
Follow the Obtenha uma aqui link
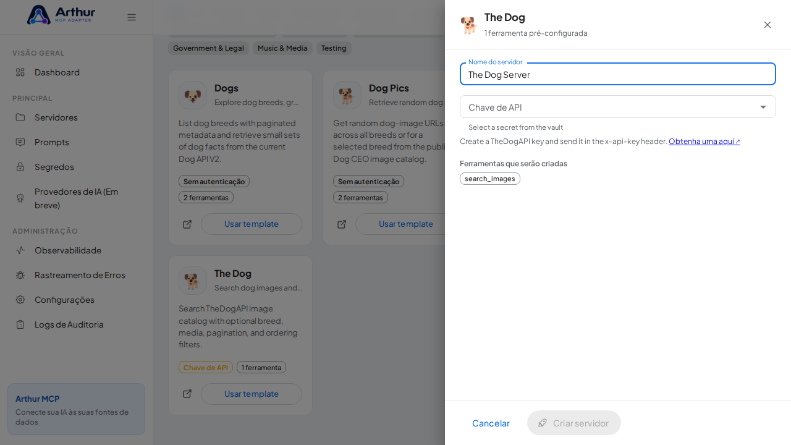pyautogui.click(x=704, y=142)
